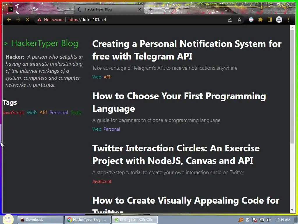Click the Take advantage of Telegram's API description
The width and height of the screenshot is (298, 224).
pos(165,68)
